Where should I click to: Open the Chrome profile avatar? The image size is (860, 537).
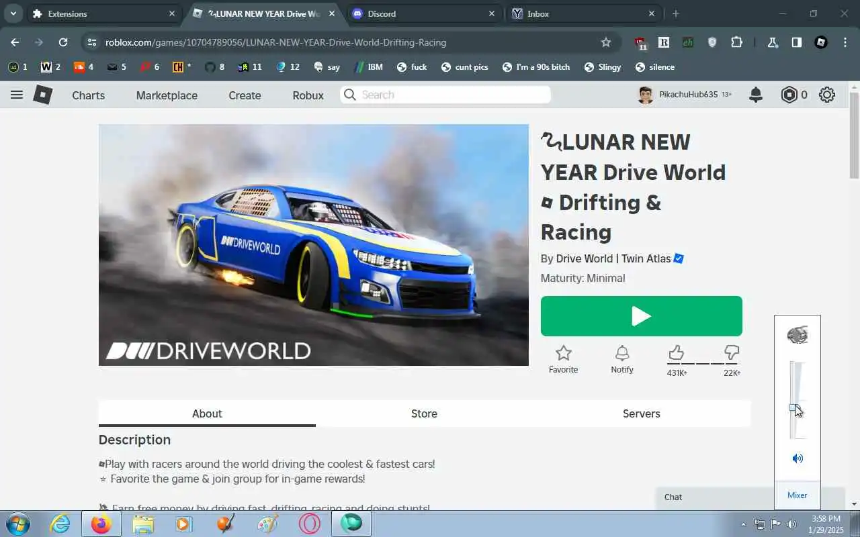(x=821, y=42)
